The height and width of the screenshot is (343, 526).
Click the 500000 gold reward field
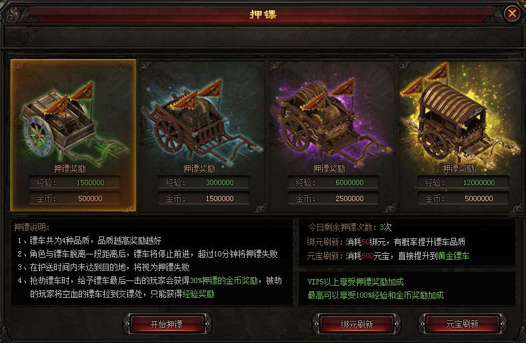(x=75, y=198)
